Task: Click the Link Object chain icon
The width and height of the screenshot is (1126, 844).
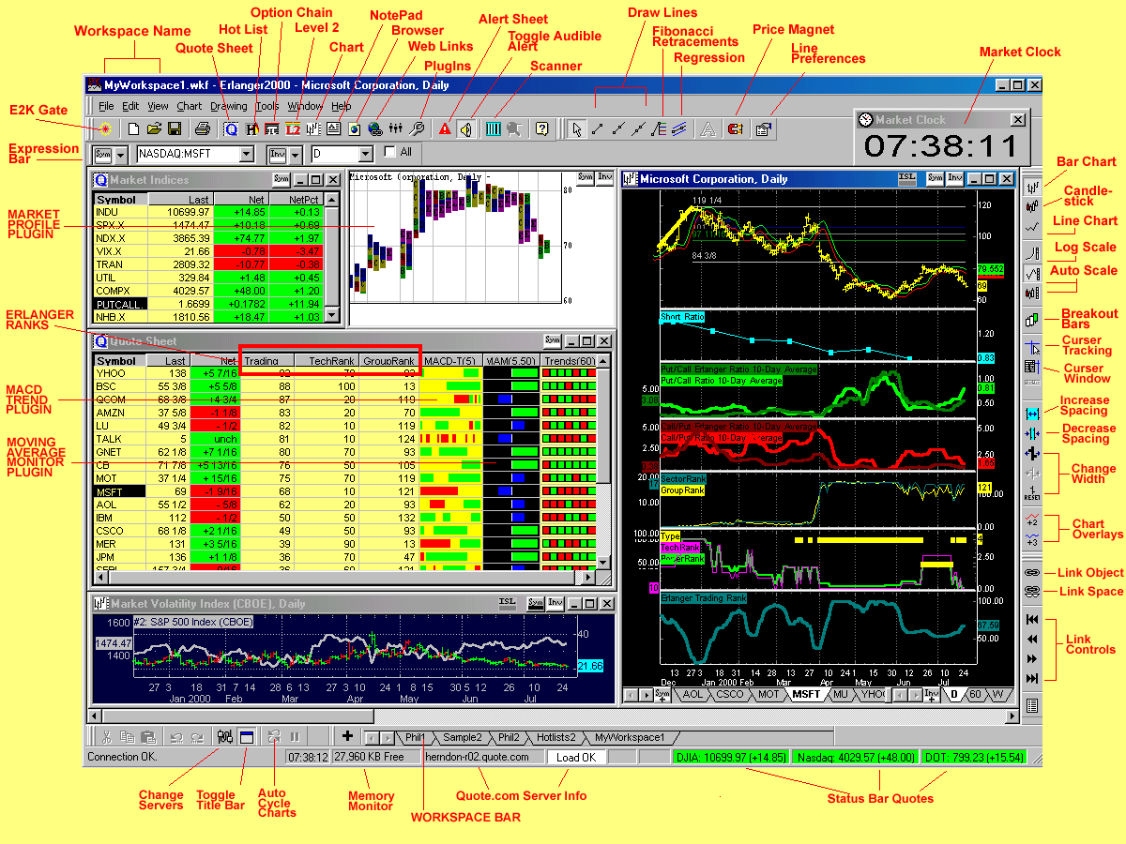Action: click(1032, 572)
